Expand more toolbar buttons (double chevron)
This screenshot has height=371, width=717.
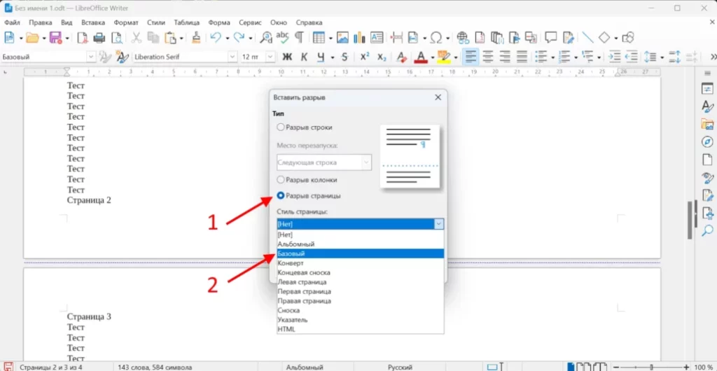pyautogui.click(x=713, y=57)
